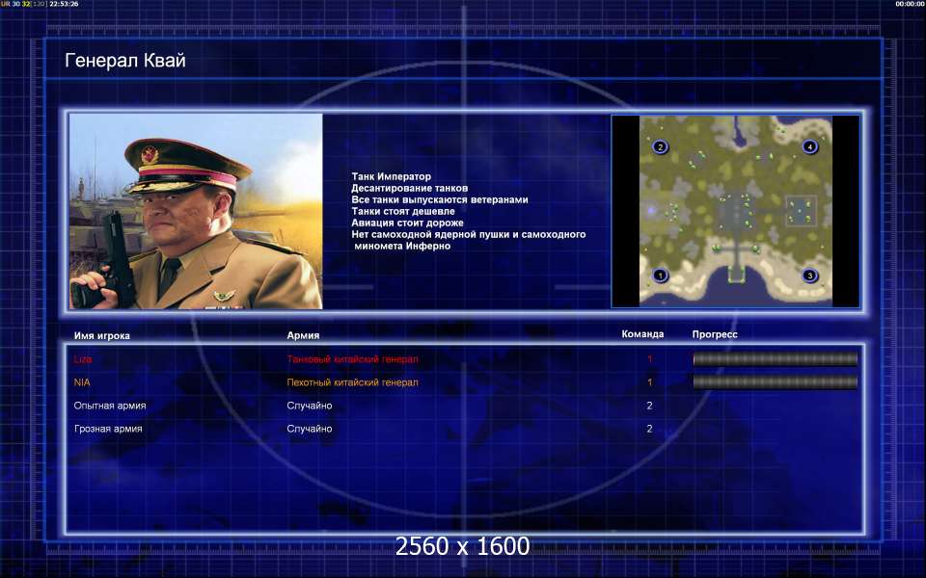Click start position marker 1 on minimap
The image size is (926, 578).
[x=660, y=275]
